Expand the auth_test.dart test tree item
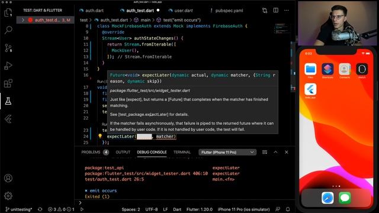The width and height of the screenshot is (379, 213). [x=23, y=20]
